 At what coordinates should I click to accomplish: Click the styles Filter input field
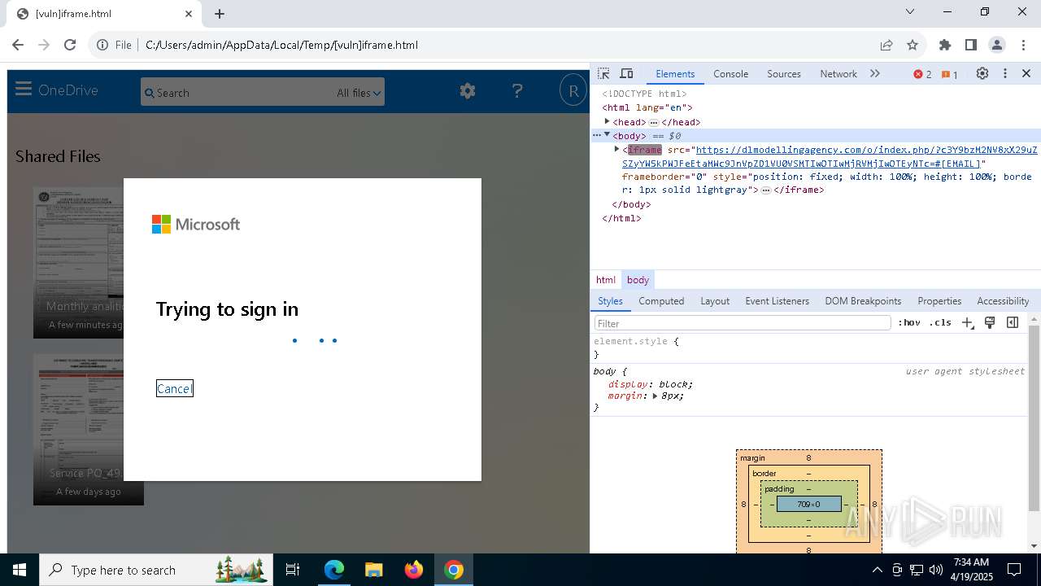[743, 323]
